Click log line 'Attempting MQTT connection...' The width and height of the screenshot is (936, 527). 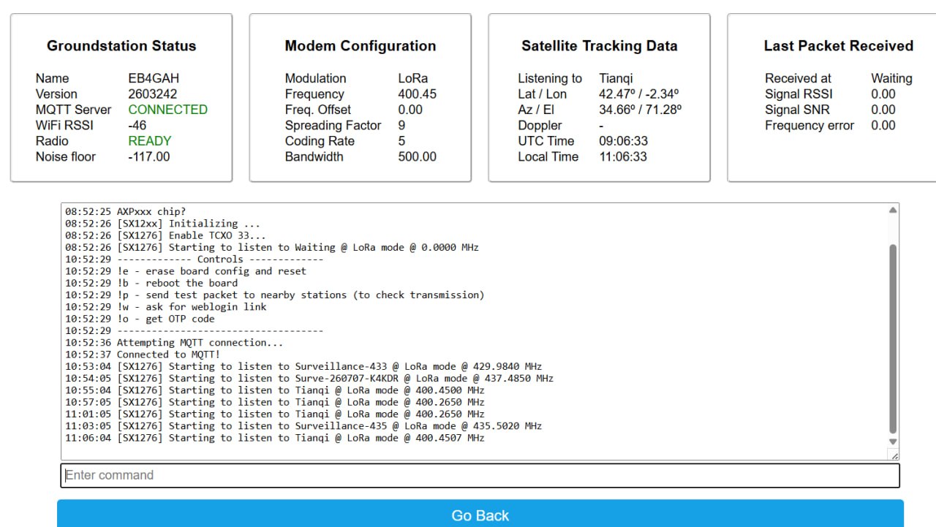click(x=174, y=342)
